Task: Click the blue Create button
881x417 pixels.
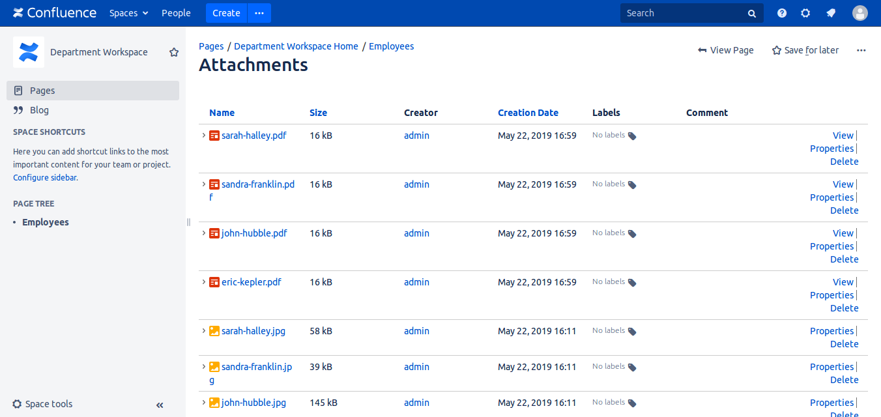Action: (x=226, y=13)
